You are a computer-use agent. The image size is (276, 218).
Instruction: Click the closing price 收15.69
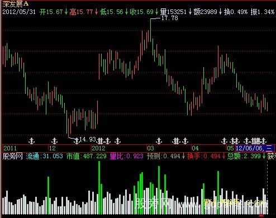pos(142,12)
